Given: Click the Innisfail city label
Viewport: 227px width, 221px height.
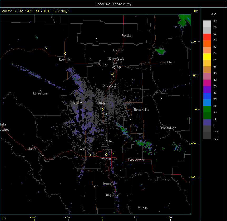Looking at the screenshot, I should pos(109,86).
